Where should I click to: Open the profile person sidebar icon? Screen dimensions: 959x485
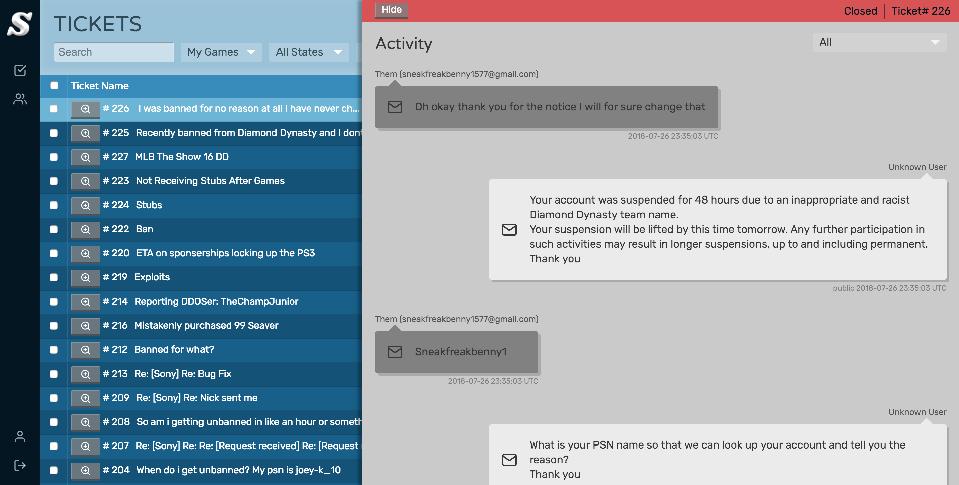[20, 436]
